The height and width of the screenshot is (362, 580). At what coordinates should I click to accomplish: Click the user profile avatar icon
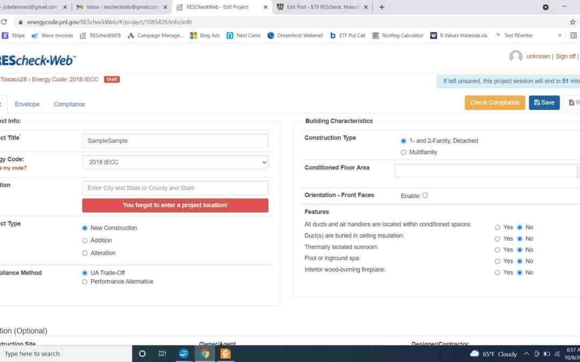[516, 56]
